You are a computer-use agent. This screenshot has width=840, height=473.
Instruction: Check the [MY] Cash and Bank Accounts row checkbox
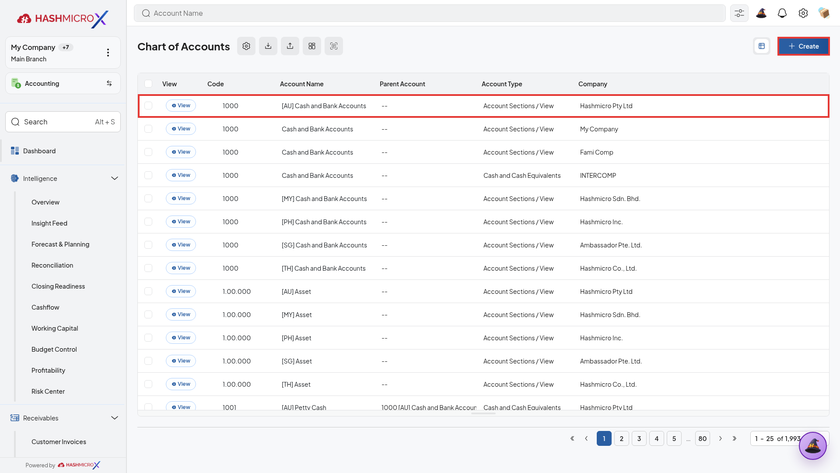[x=148, y=198]
